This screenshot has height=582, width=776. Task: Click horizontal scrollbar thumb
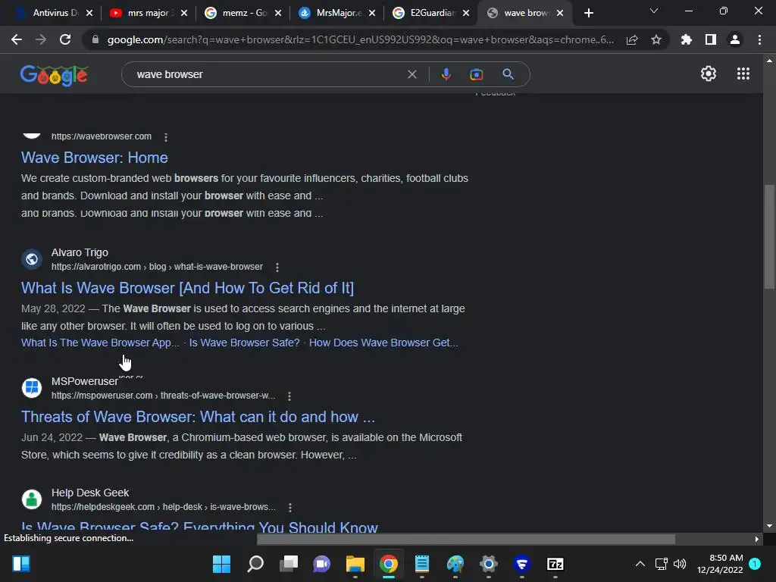coord(466,539)
